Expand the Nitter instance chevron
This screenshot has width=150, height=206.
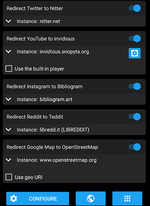tap(9, 21)
